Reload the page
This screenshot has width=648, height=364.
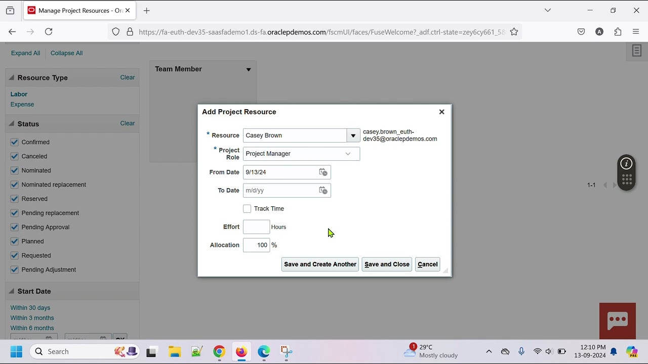49,32
